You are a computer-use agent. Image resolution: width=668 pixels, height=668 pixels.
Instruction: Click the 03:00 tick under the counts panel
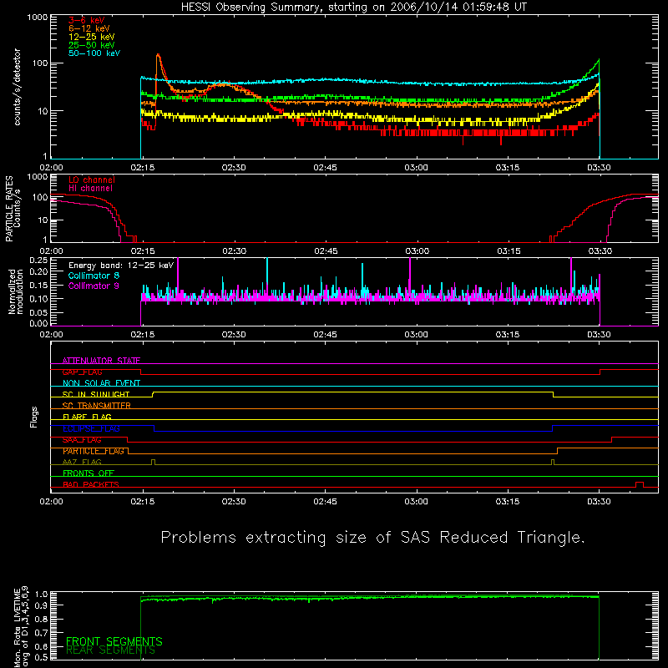[416, 168]
